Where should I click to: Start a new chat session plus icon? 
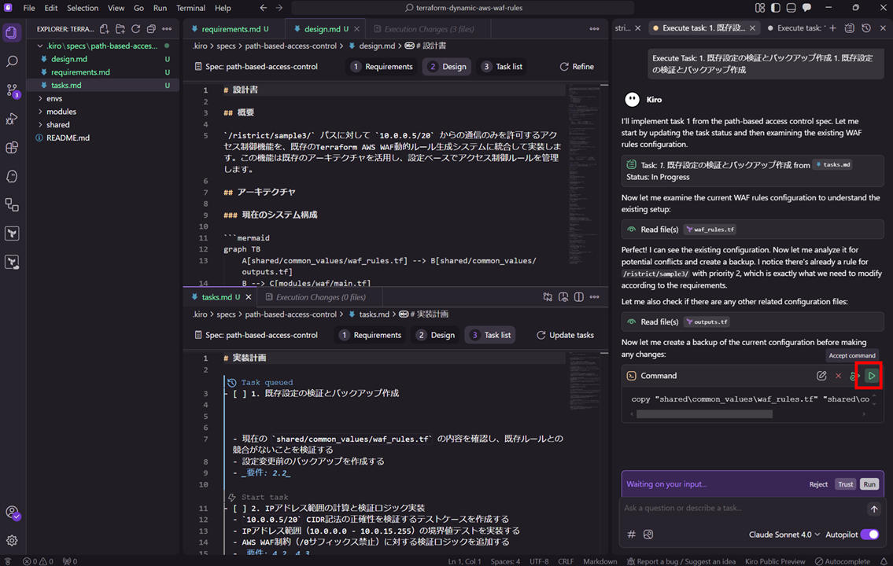tap(832, 28)
